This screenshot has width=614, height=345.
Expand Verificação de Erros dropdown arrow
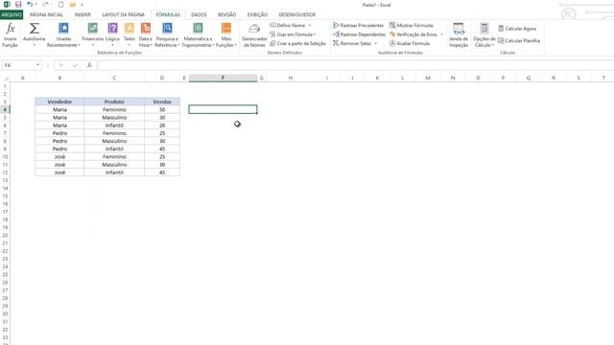coord(441,34)
